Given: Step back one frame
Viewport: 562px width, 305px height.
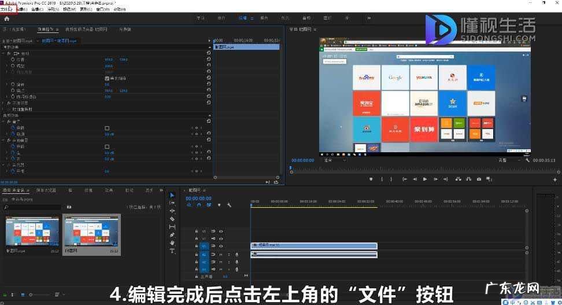Looking at the screenshot, I should coord(415,179).
